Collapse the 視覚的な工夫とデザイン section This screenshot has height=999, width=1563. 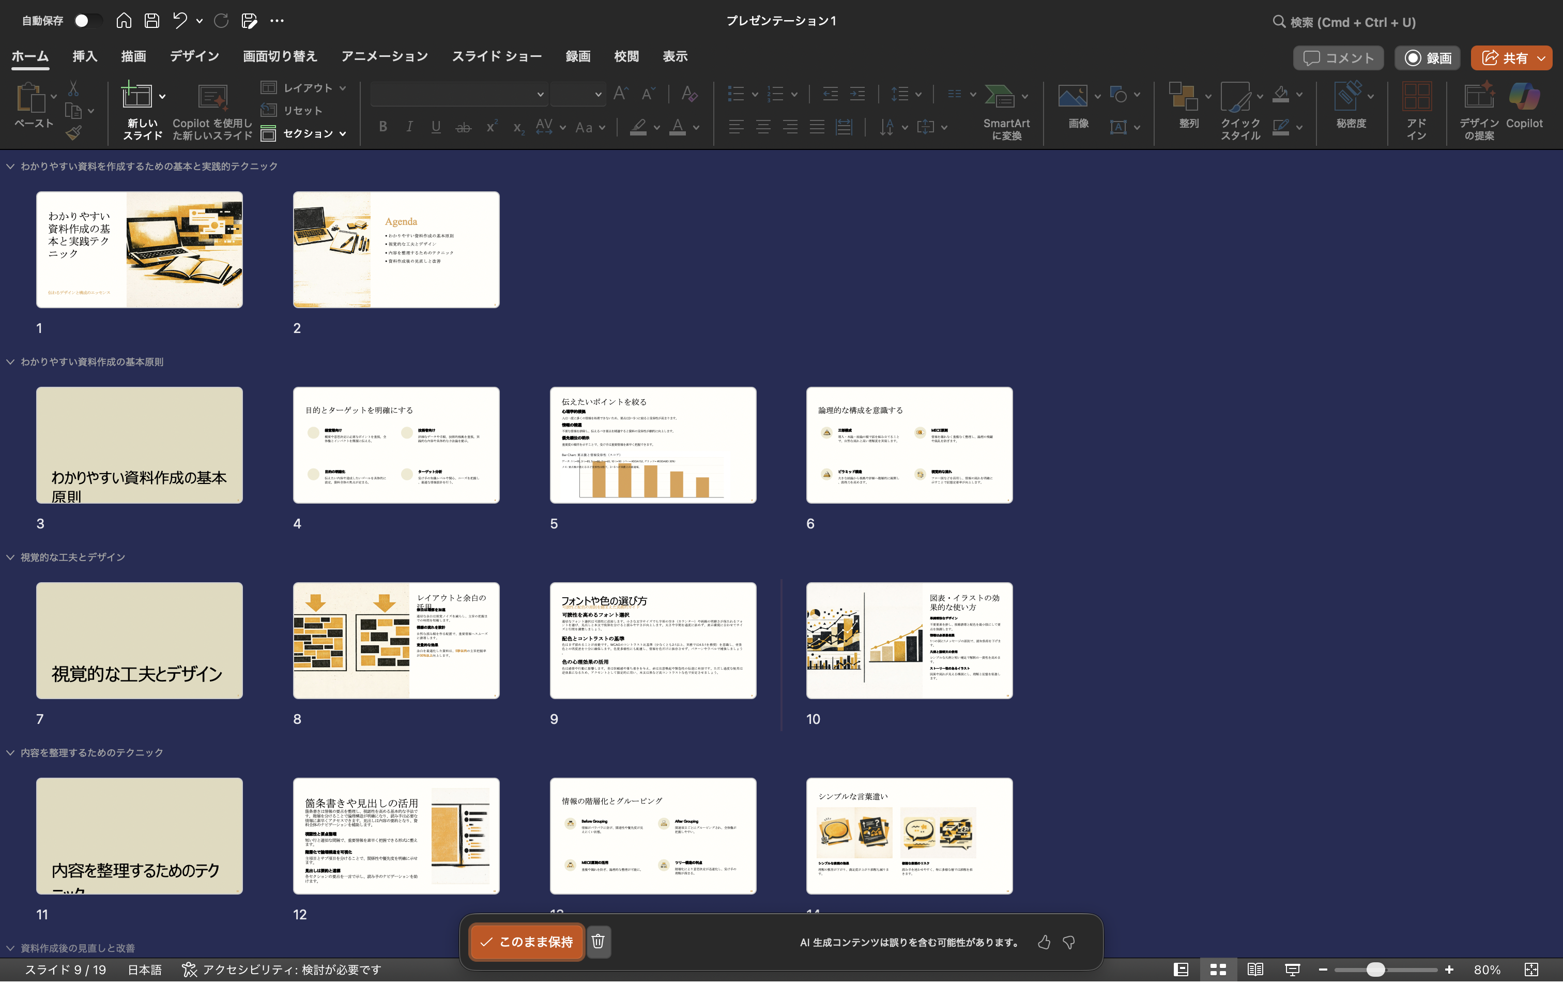tap(10, 557)
